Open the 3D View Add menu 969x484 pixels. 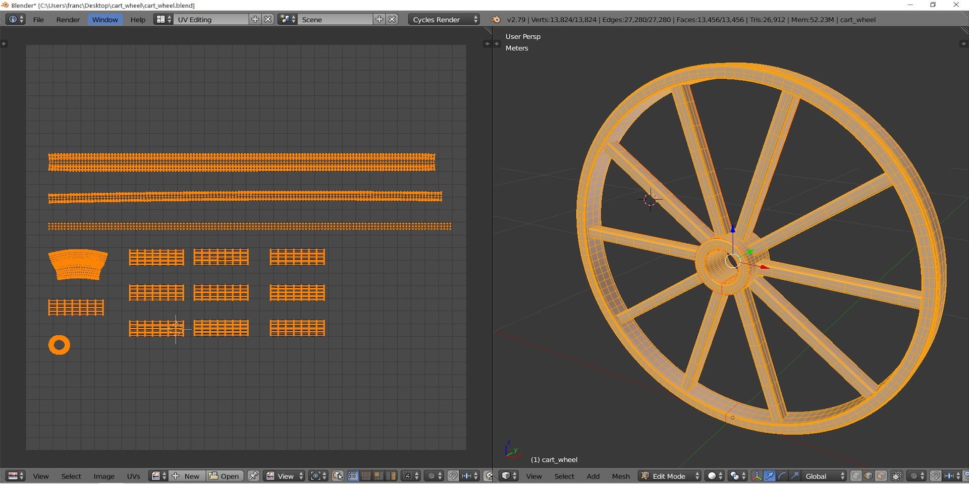(x=593, y=476)
